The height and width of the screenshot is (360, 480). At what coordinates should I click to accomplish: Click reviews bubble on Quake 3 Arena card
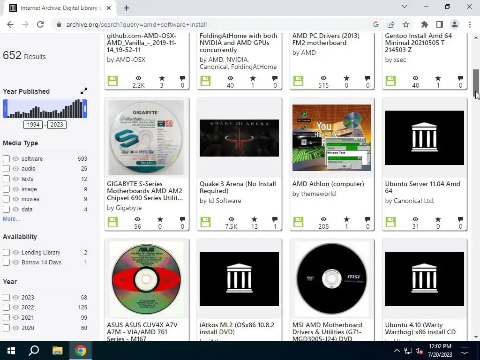tap(275, 219)
